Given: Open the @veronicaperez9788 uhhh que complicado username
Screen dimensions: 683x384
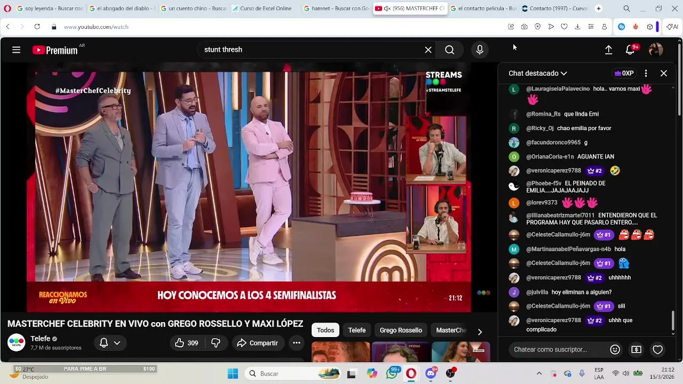Looking at the screenshot, I should click(x=553, y=321).
